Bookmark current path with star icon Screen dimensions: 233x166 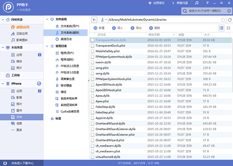(223, 19)
